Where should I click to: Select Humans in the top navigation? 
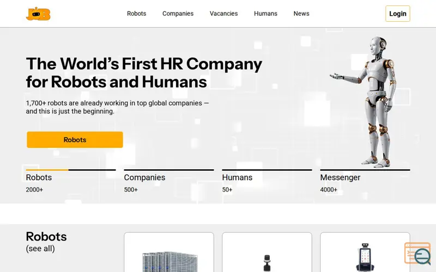point(265,14)
